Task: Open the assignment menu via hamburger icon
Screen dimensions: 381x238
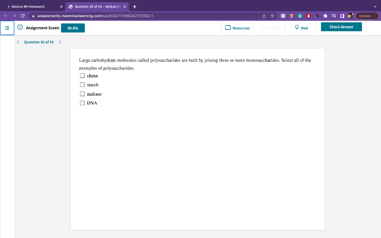Action: [x=7, y=27]
